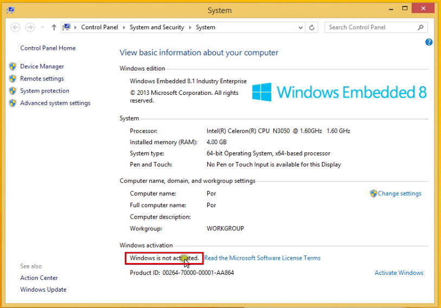Image resolution: width=441 pixels, height=308 pixels.
Task: Minimize the System window
Action: pos(391,9)
